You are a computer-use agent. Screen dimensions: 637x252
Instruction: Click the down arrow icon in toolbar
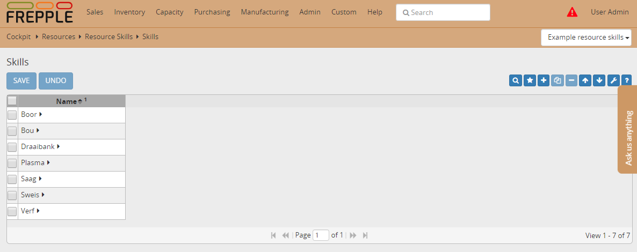599,80
